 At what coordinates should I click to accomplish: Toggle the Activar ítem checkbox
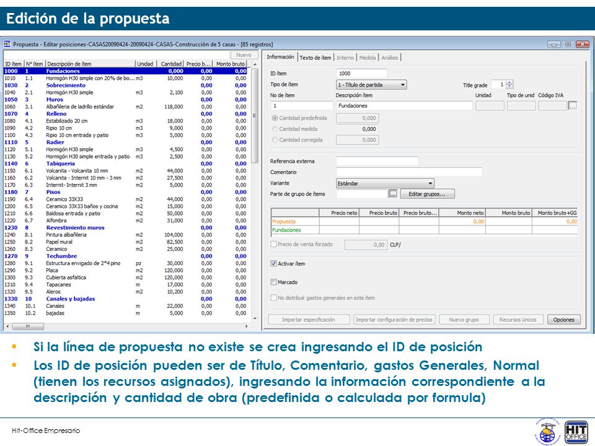click(x=273, y=264)
